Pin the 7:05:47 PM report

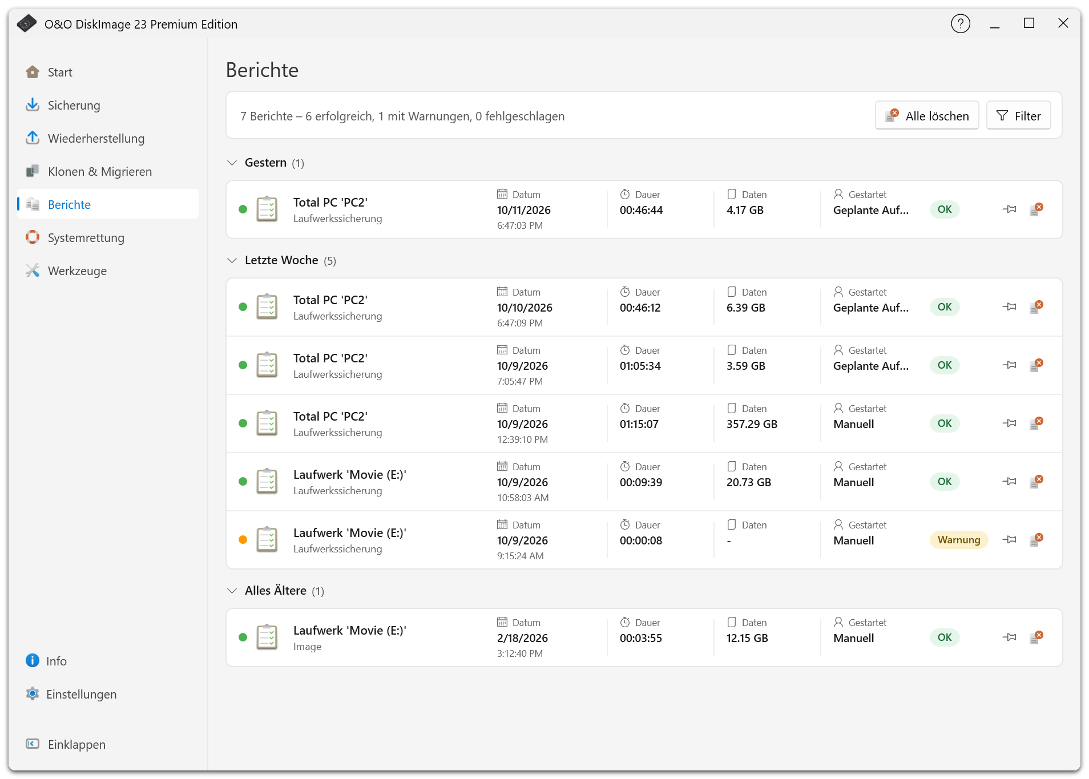(1010, 365)
